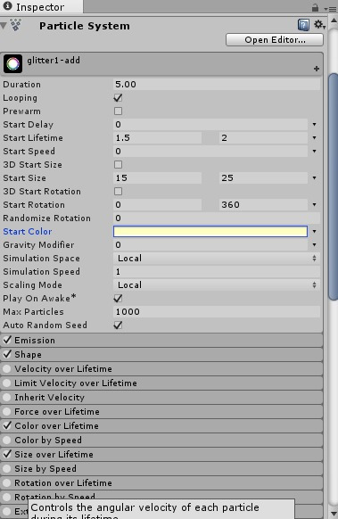Open the Particle System help reference icon

click(x=303, y=25)
